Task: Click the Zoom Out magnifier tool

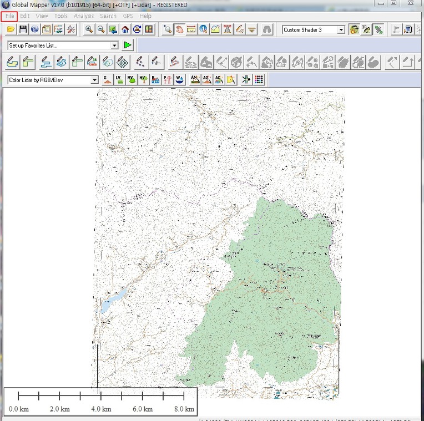Action: tap(101, 29)
